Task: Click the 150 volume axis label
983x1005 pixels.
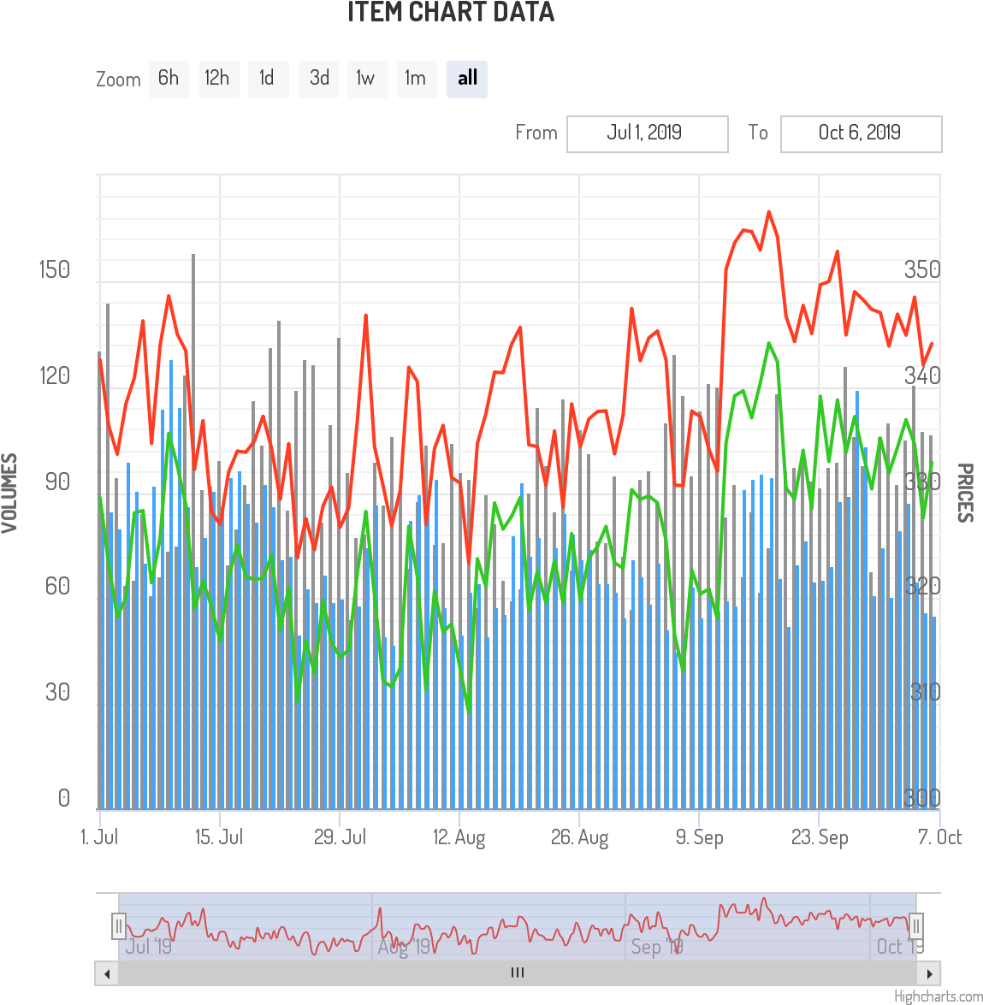Action: (x=55, y=269)
